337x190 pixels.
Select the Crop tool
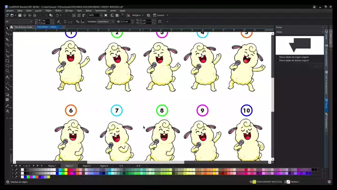(7, 39)
